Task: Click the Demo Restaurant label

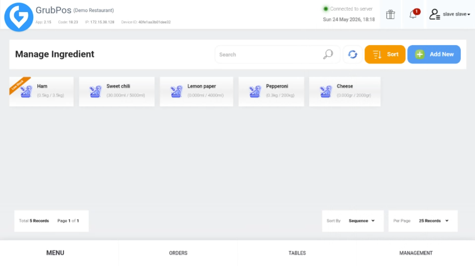Action: coord(94,10)
